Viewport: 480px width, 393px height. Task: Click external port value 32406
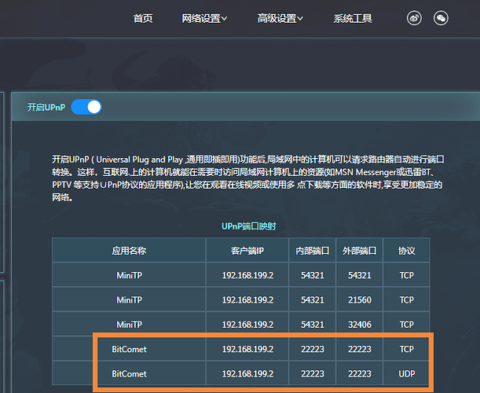click(359, 325)
